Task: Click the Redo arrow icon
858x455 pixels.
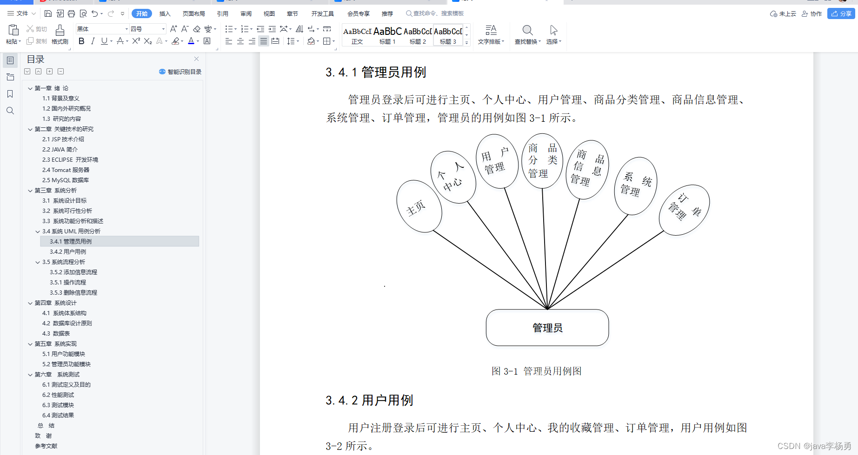Action: tap(111, 13)
